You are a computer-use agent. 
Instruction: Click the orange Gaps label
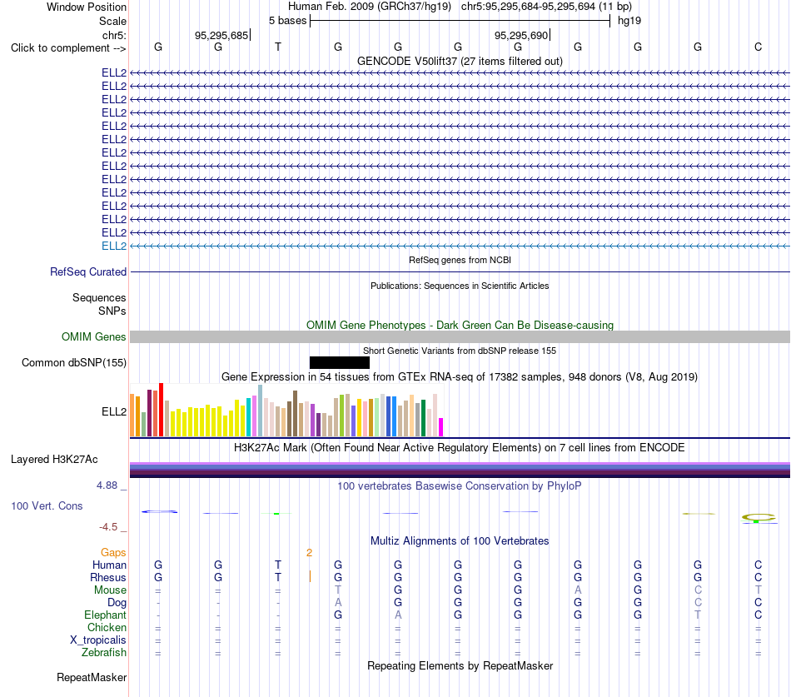click(x=113, y=553)
